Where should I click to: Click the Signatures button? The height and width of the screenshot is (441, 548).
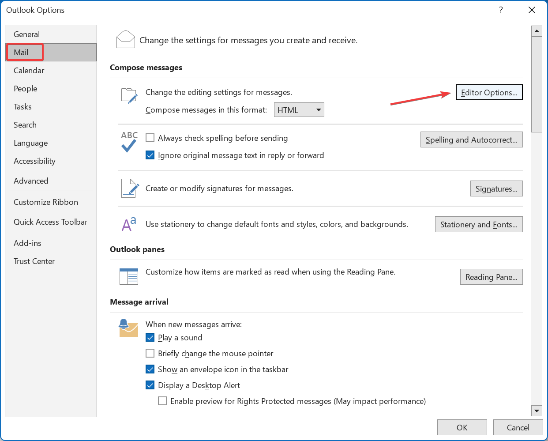pos(496,189)
